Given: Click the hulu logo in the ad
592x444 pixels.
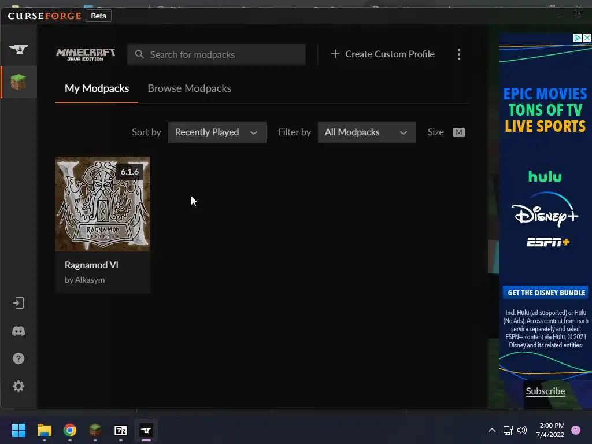Looking at the screenshot, I should (545, 176).
